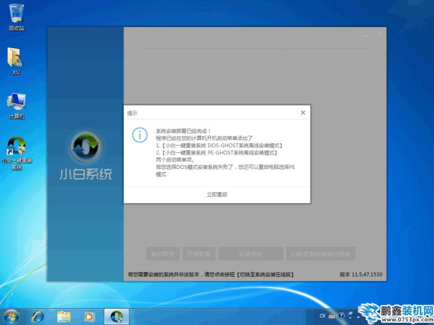
Task: Close the 提示 dialog with its X
Action: click(x=303, y=113)
